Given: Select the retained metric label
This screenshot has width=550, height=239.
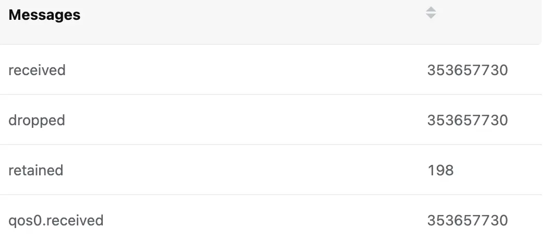Looking at the screenshot, I should tap(35, 170).
